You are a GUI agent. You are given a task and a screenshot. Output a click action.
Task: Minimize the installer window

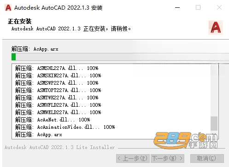[x=177, y=7]
